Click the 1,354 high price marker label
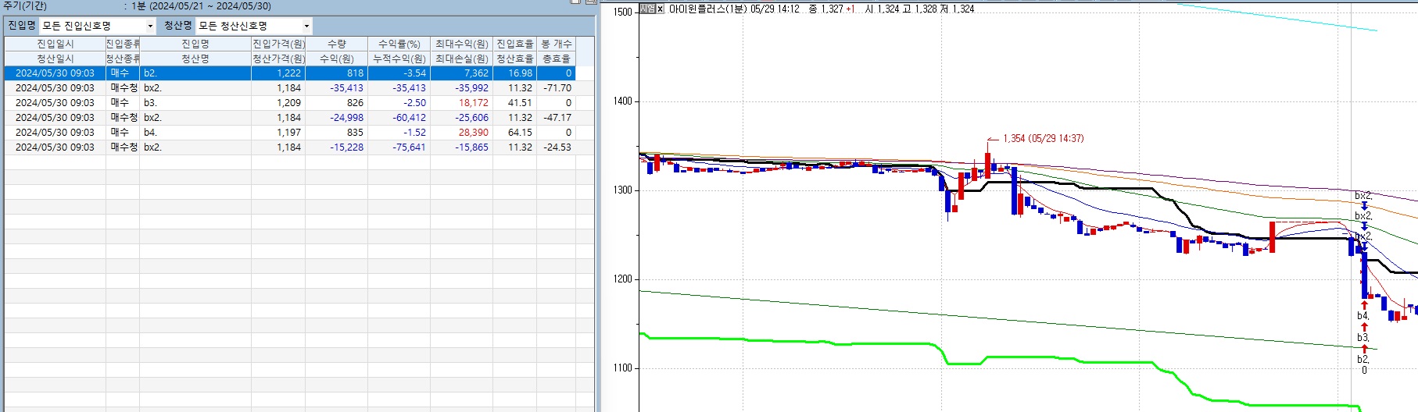The image size is (1418, 412). pos(1043,138)
